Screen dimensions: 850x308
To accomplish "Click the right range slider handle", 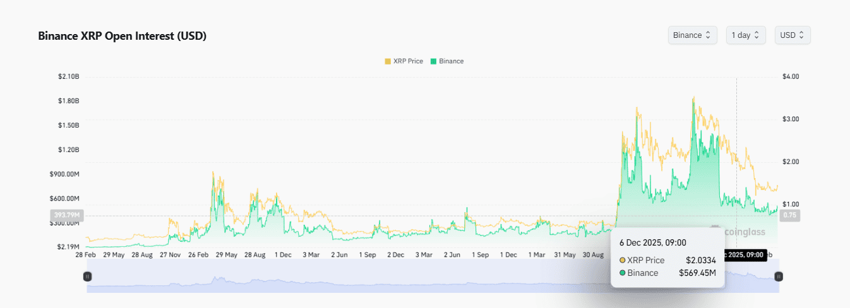I will coord(779,276).
